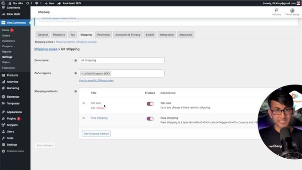
Task: Open the Activity panel flag icon
Action: click(277, 10)
